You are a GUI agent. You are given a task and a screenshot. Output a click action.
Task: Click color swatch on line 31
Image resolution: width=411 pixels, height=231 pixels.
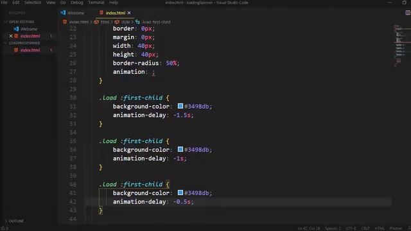point(180,106)
